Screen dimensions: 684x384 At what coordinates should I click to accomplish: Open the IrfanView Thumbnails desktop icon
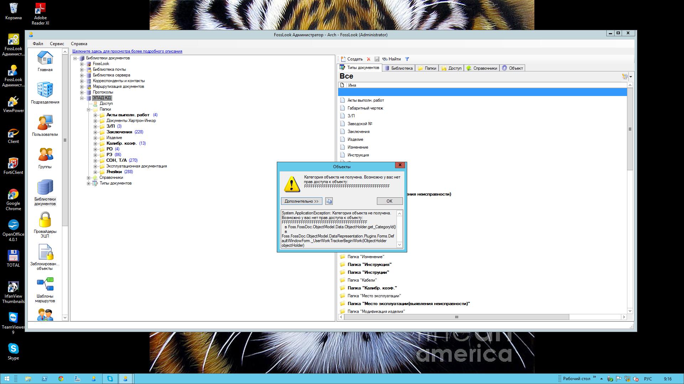pos(14,292)
